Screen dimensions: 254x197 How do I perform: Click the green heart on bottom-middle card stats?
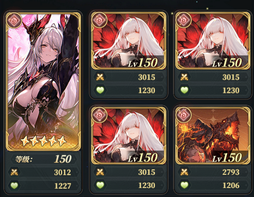(100, 185)
